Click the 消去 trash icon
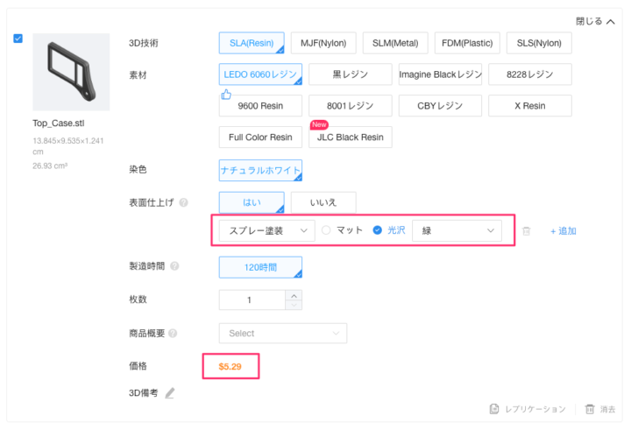Screen dimensions: 631x430 (590, 409)
